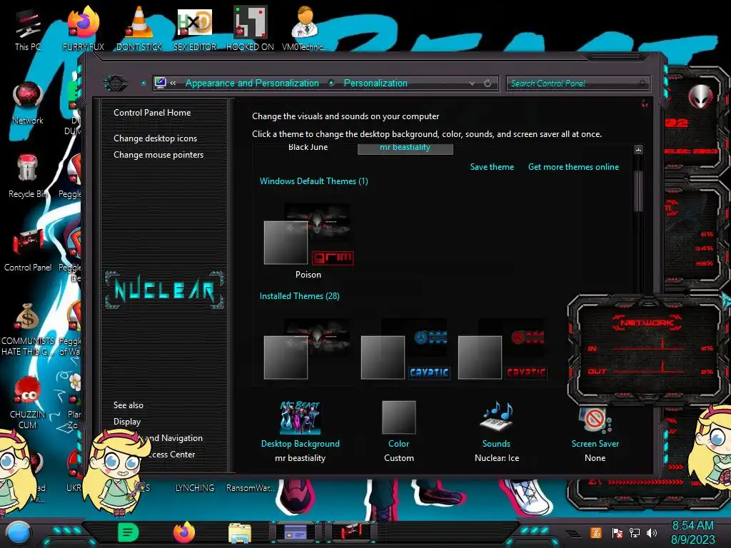
Task: Expand the breadcrumb chevrons before Appearance
Action: point(173,83)
